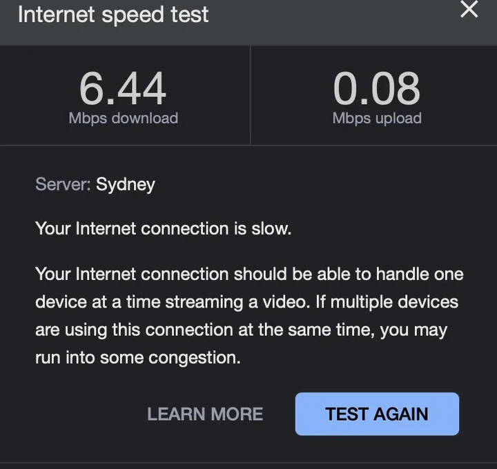Select the 6.44 download speed value
Image resolution: width=497 pixels, height=469 pixels.
[x=123, y=89]
